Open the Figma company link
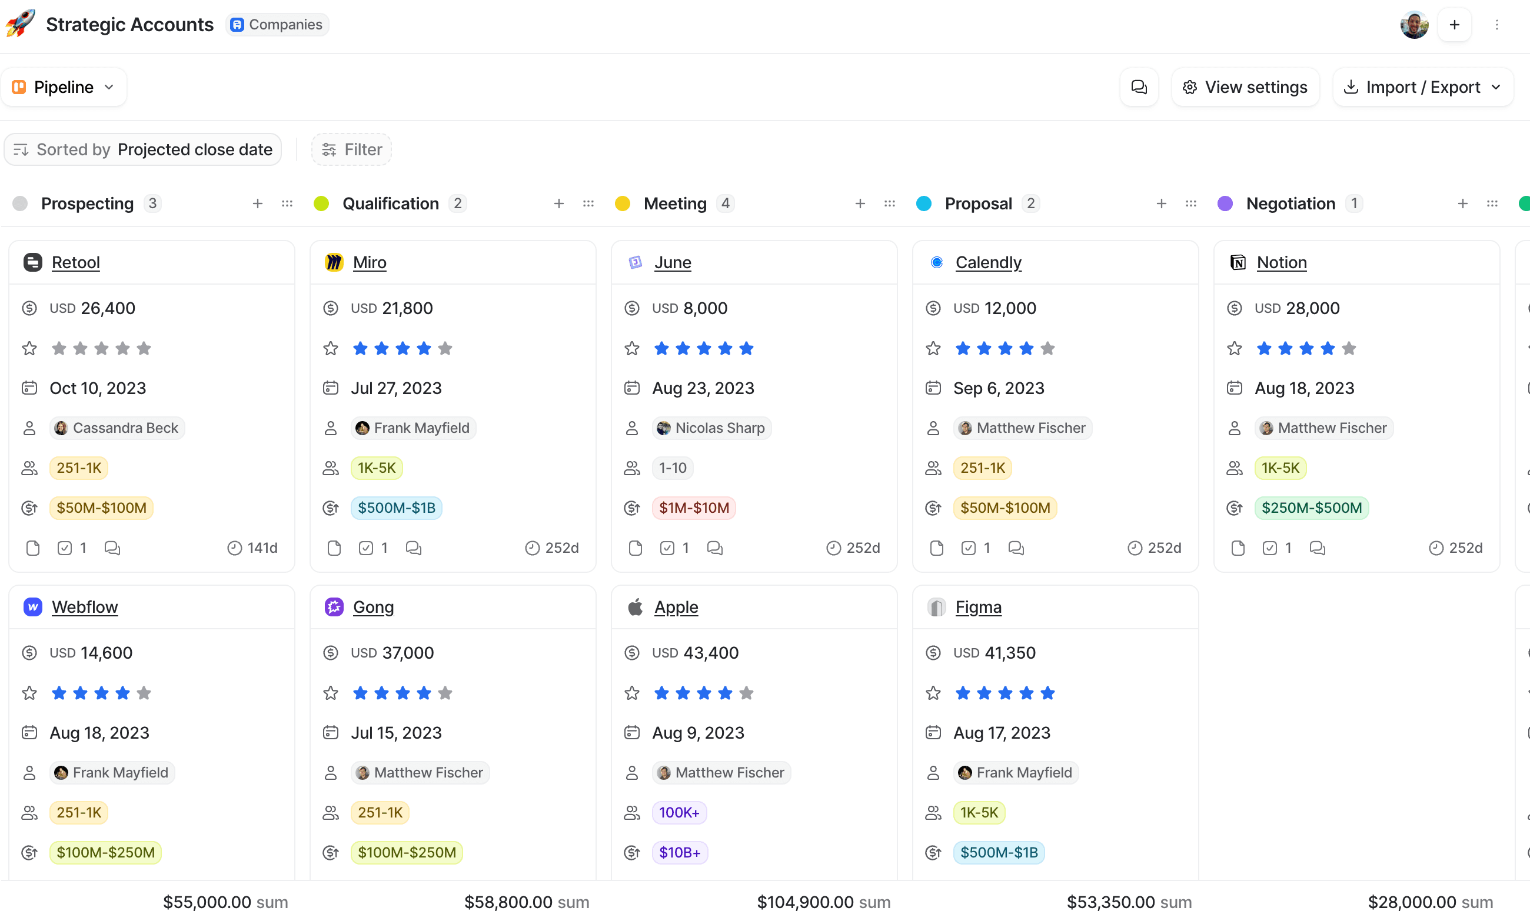The width and height of the screenshot is (1530, 921). pyautogui.click(x=978, y=607)
